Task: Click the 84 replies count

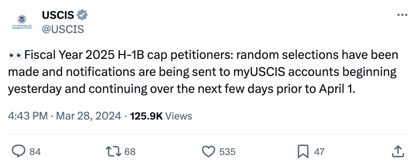Action: click(x=35, y=152)
